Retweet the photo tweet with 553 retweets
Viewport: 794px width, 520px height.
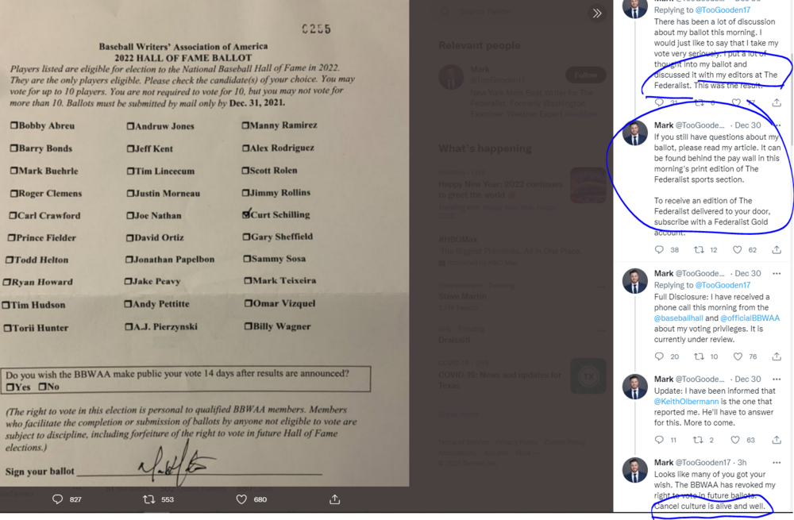point(149,499)
